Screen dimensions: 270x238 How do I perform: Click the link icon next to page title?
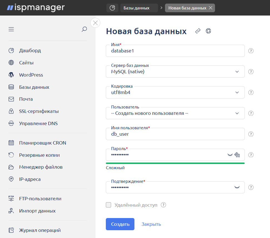pyautogui.click(x=198, y=31)
